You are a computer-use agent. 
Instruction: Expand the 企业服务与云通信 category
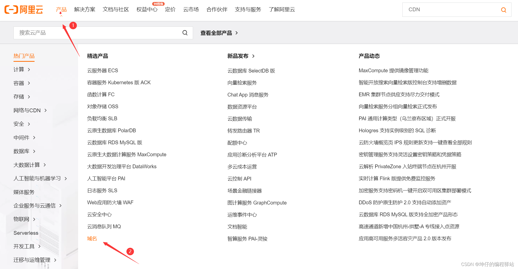tap(38, 205)
